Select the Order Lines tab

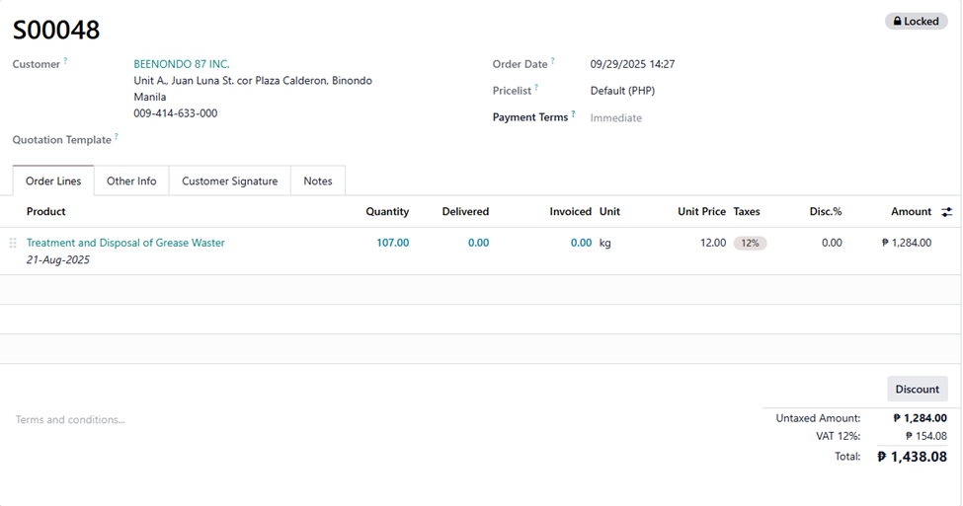tap(53, 181)
